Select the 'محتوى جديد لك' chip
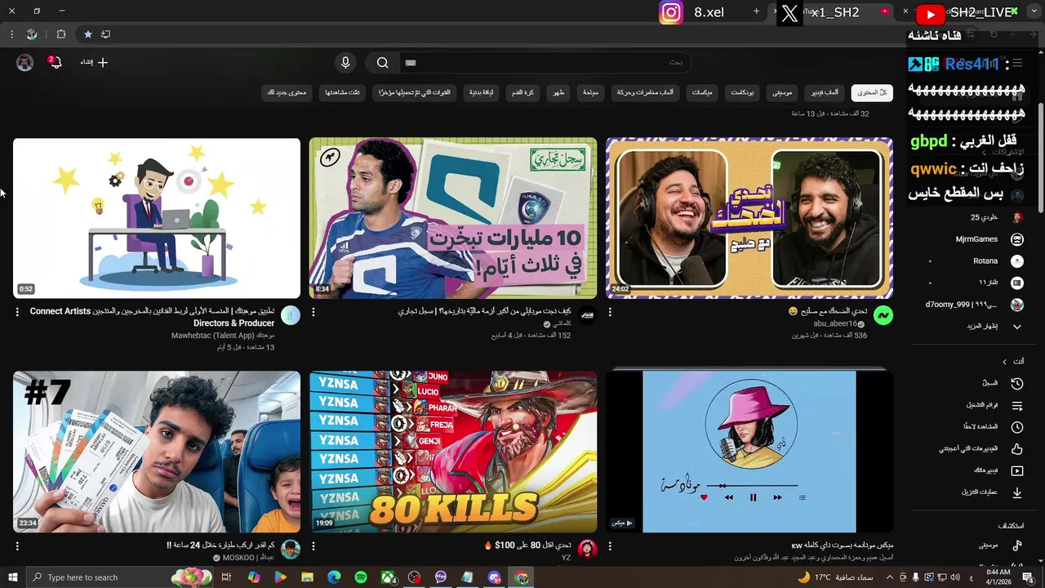1045x588 pixels. click(287, 93)
